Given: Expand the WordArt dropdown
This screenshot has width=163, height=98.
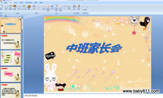Looking at the screenshot, I should (52, 11).
